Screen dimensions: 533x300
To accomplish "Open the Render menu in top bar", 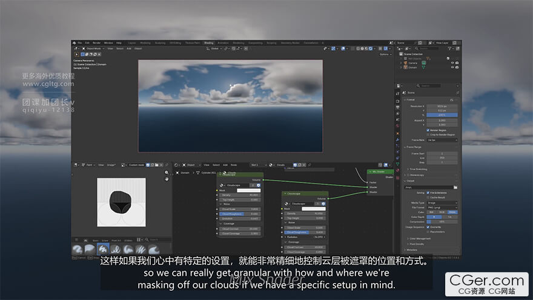I will (x=96, y=43).
